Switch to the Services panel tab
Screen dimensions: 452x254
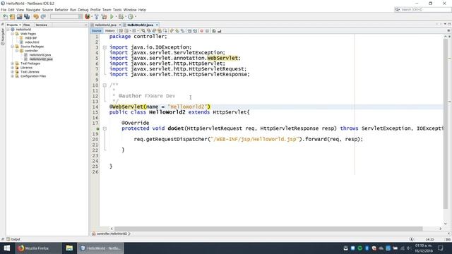42,25
